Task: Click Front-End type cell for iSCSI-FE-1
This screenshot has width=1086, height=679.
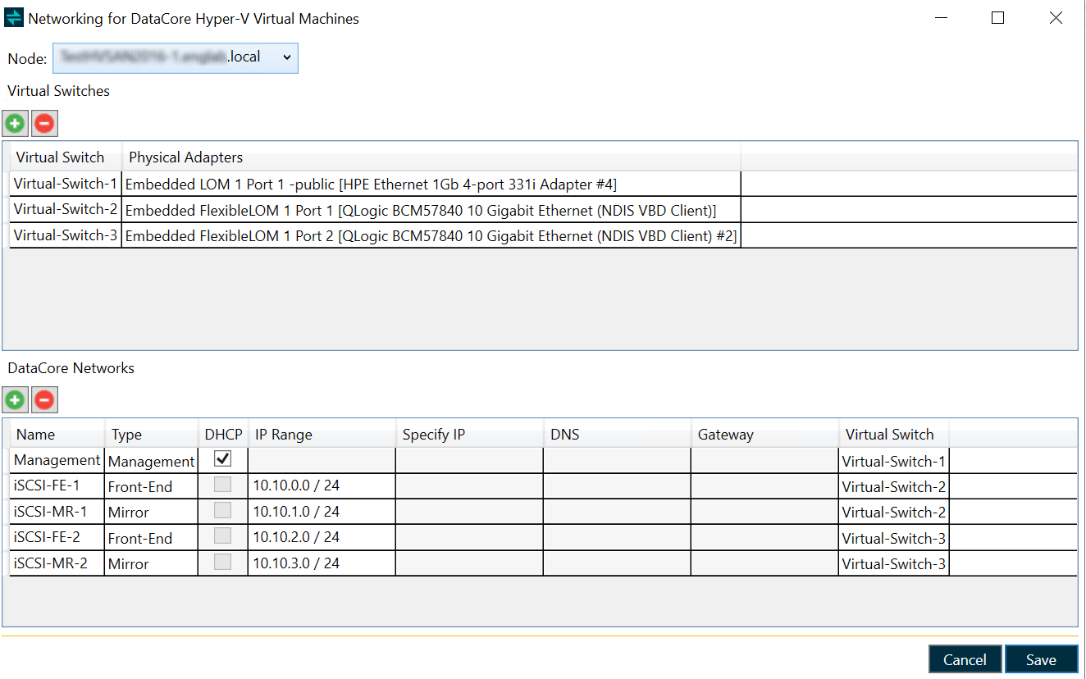Action: pyautogui.click(x=151, y=485)
